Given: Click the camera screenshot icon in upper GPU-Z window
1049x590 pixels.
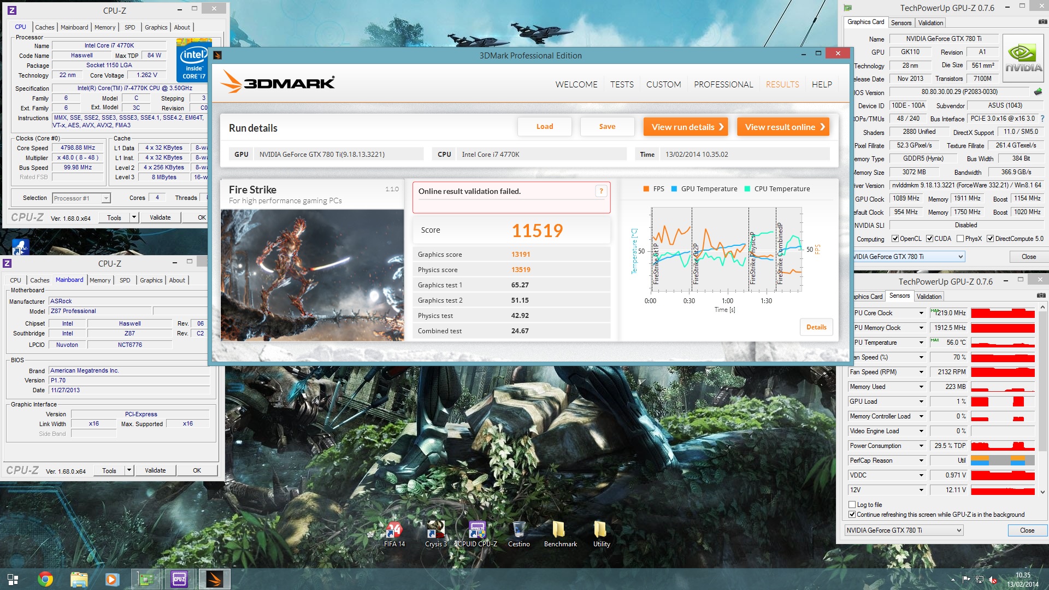Looking at the screenshot, I should pos(1042,22).
